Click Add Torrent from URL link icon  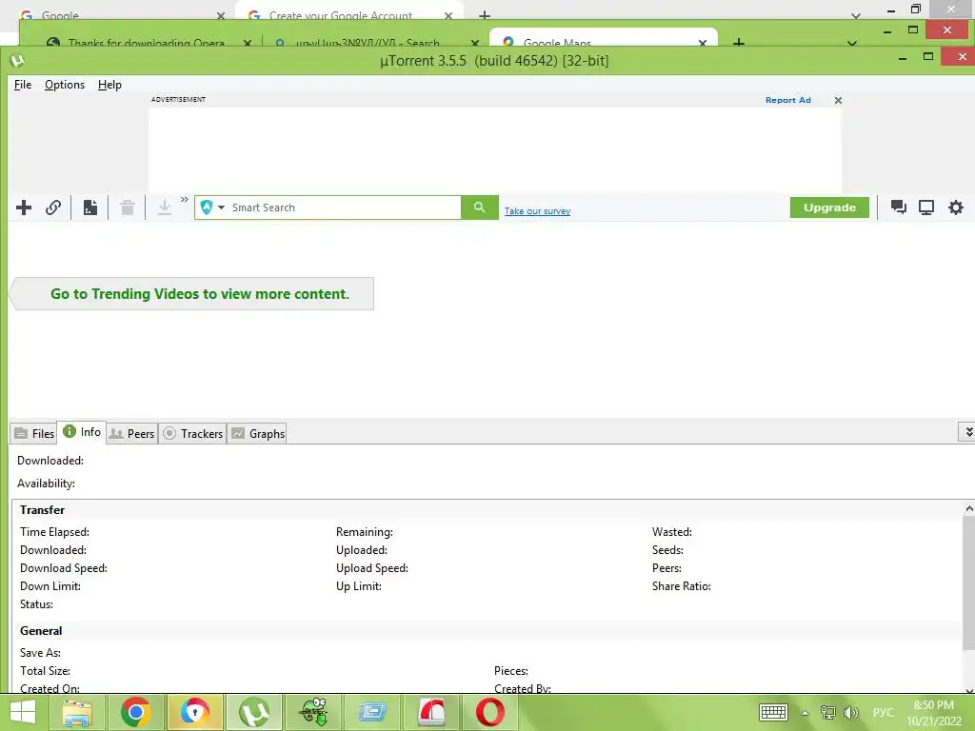tap(53, 207)
